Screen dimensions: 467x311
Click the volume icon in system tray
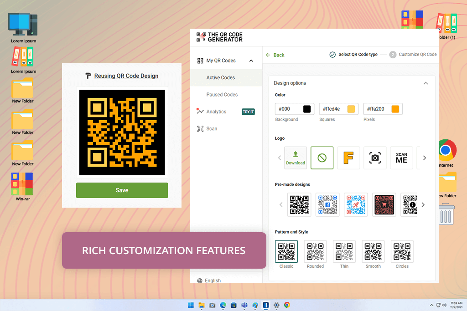[x=444, y=305]
